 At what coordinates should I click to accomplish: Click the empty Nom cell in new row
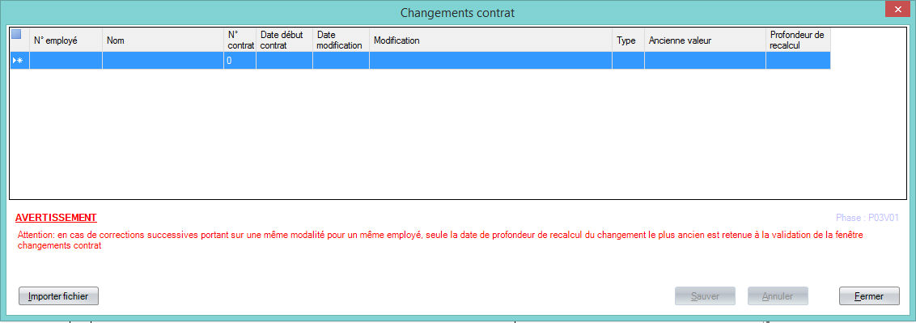pyautogui.click(x=163, y=61)
